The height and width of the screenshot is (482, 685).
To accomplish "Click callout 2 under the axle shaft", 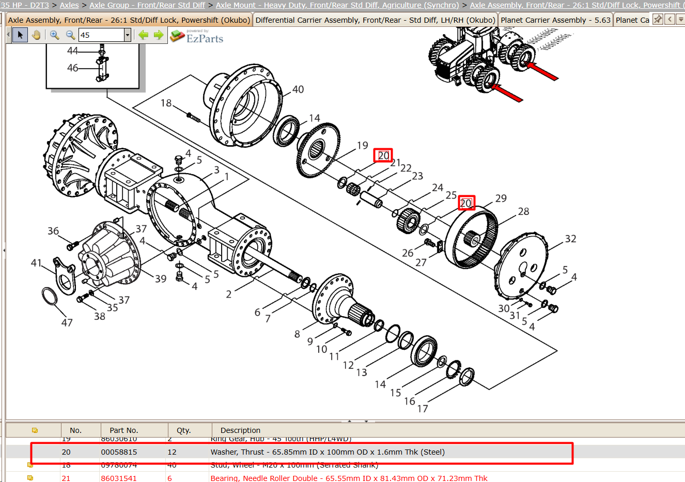I will tap(229, 294).
